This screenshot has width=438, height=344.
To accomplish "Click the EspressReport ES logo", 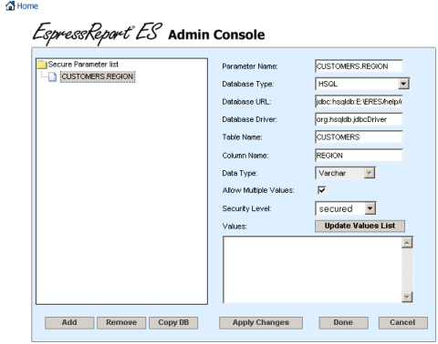I will pos(98,33).
